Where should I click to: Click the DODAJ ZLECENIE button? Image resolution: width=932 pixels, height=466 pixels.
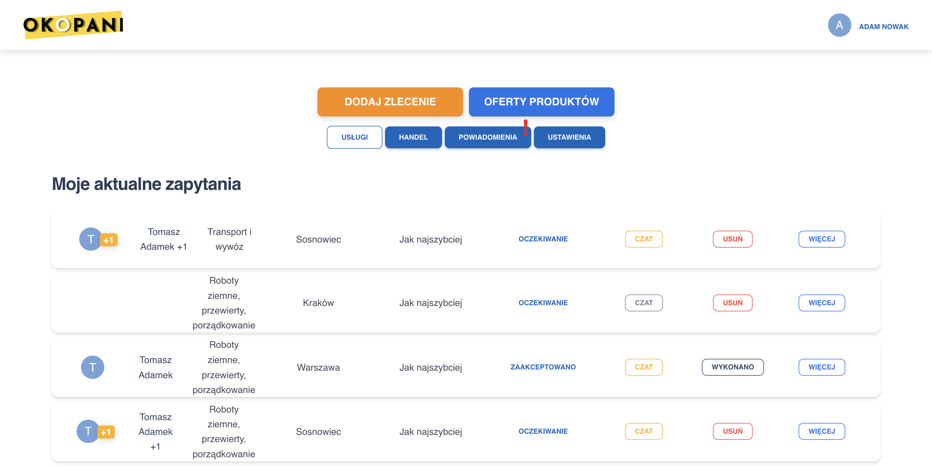point(390,102)
